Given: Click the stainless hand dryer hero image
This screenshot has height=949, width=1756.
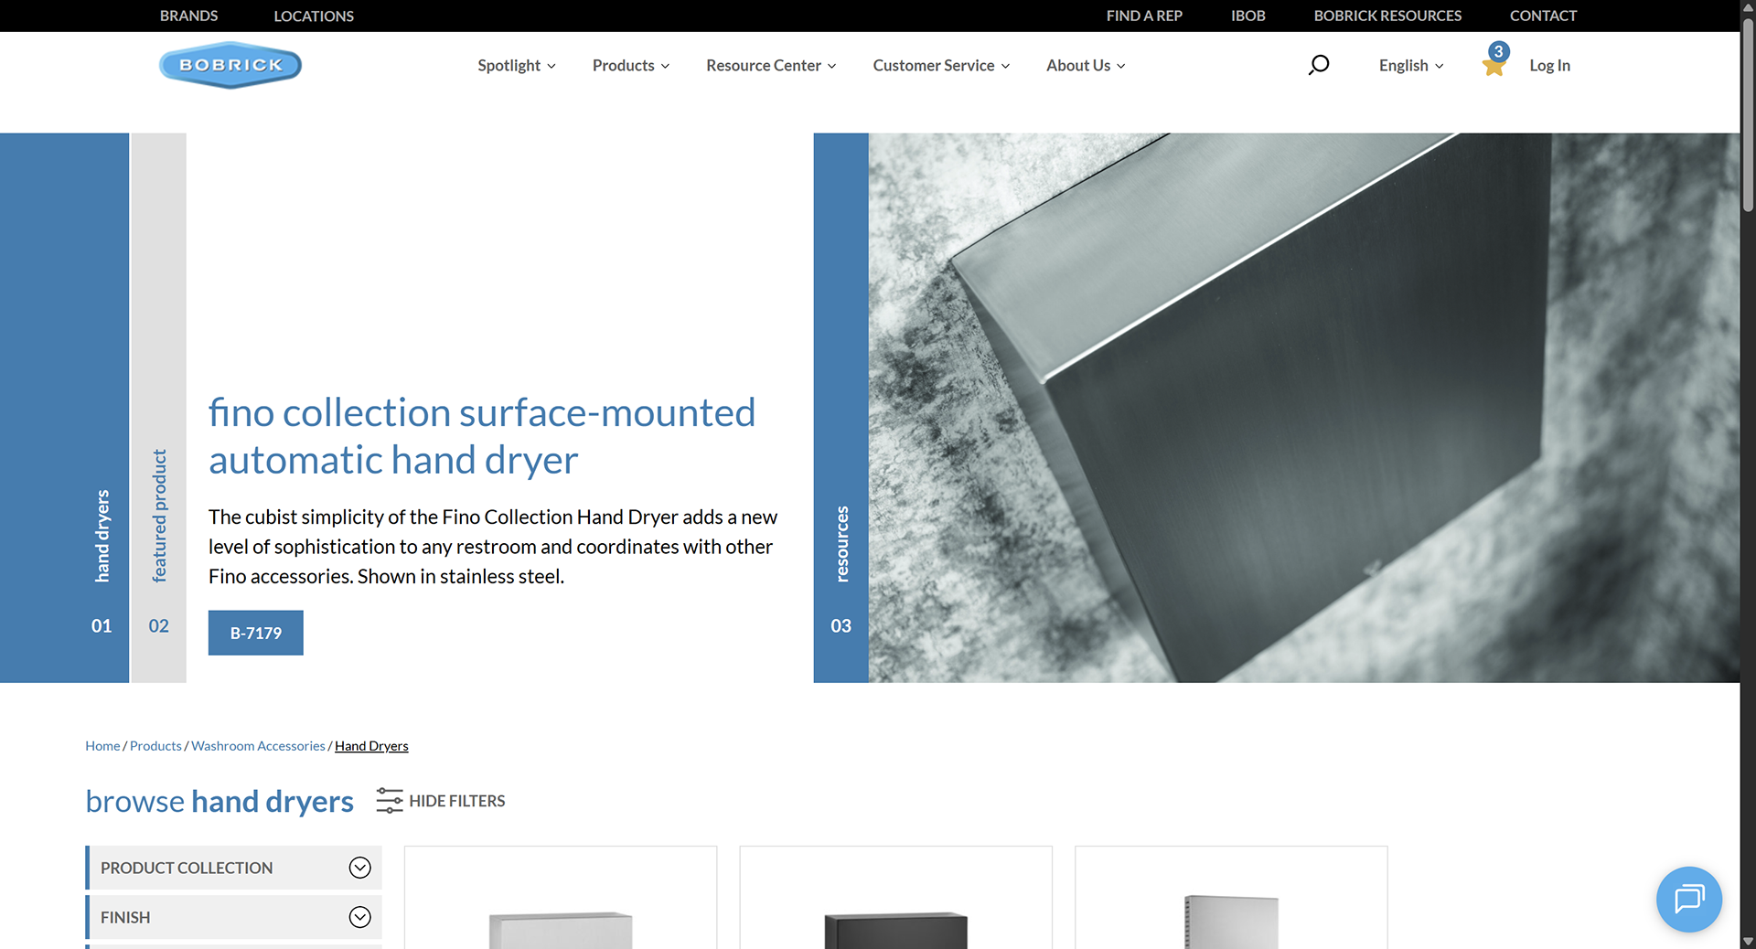Looking at the screenshot, I should click(x=1304, y=408).
